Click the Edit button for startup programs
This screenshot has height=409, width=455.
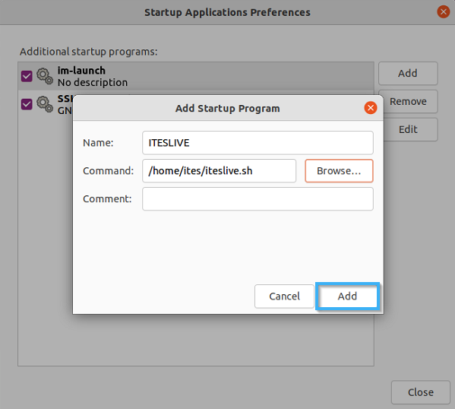(x=409, y=129)
